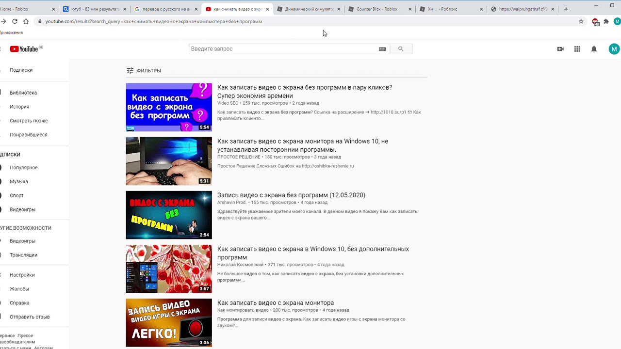Open the Video SEO channel

coord(228,103)
